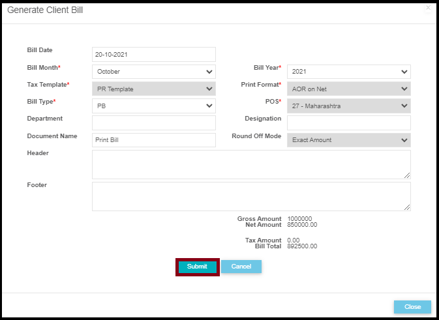Image resolution: width=439 pixels, height=320 pixels.
Task: Close the dialog with the X icon
Action: point(428,8)
